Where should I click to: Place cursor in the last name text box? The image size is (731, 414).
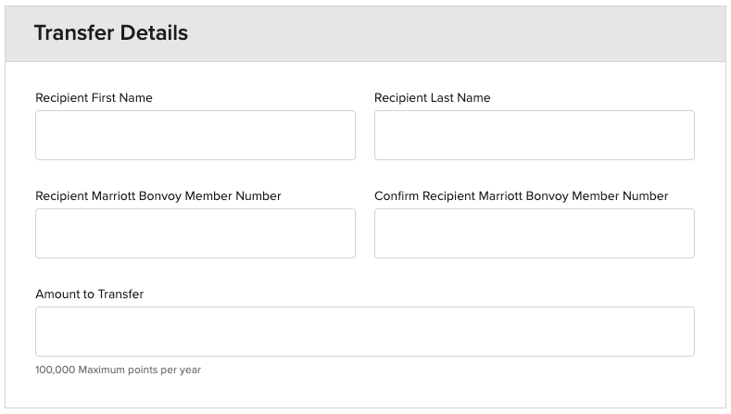coord(534,135)
